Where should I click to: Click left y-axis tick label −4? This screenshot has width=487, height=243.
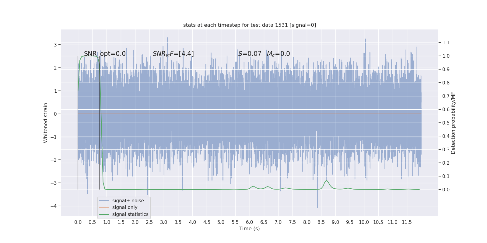tap(54, 206)
